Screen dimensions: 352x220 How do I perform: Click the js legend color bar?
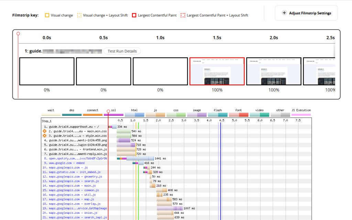pyautogui.click(x=155, y=115)
